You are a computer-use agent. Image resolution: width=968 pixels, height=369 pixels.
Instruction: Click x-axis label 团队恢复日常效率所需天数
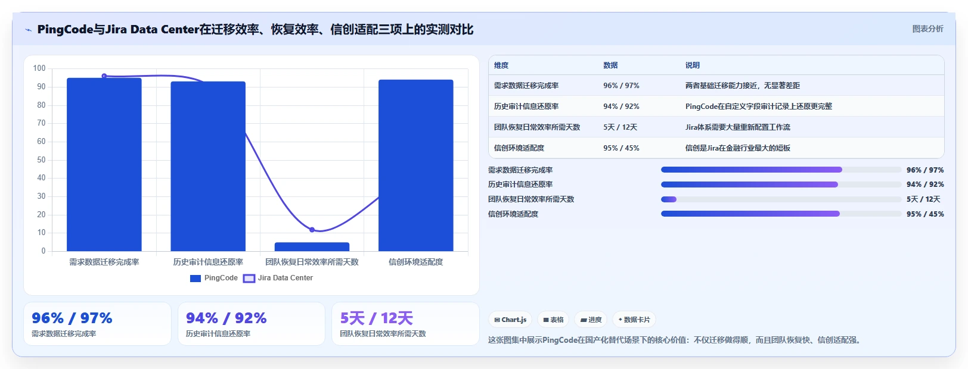coord(312,262)
